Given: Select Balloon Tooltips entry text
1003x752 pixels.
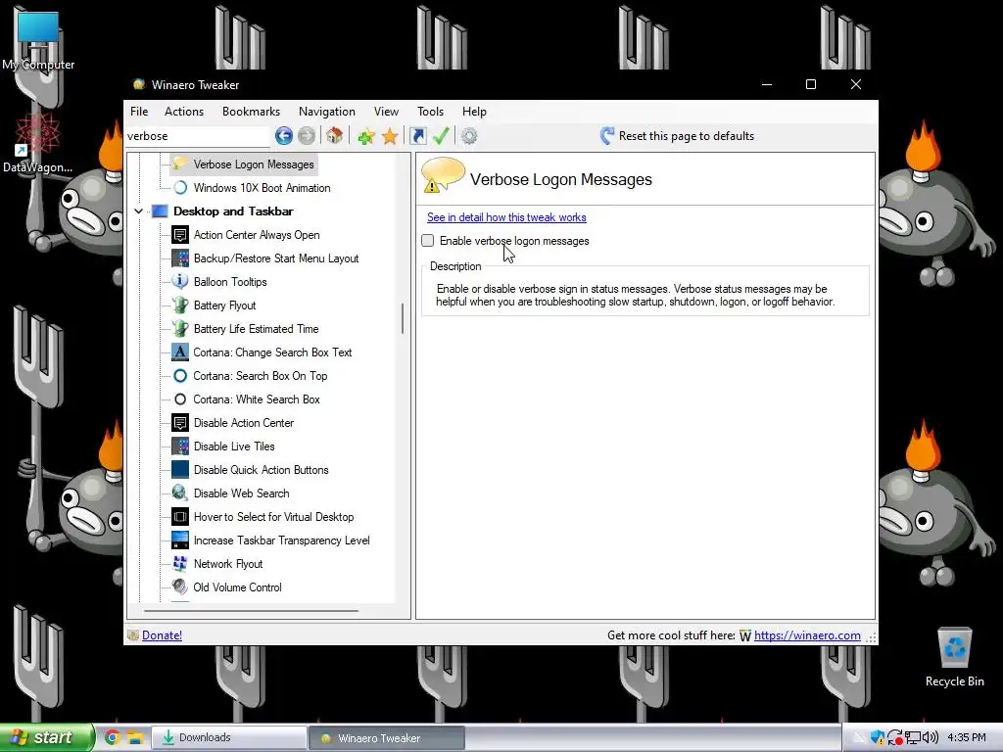Looking at the screenshot, I should coord(230,281).
